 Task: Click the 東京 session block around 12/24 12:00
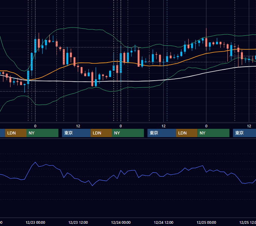click(162, 133)
